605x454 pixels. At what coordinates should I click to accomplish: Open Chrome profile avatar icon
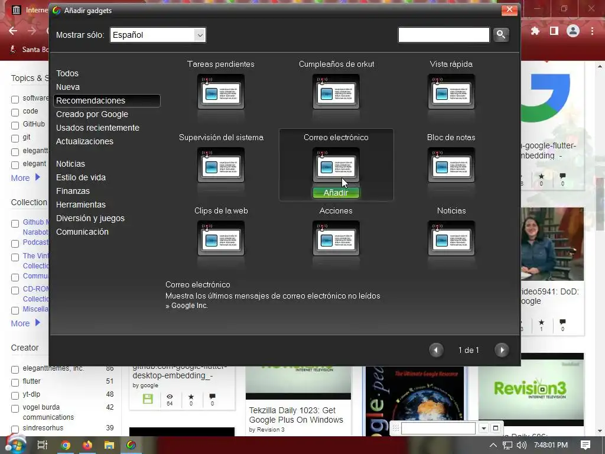[x=573, y=31]
